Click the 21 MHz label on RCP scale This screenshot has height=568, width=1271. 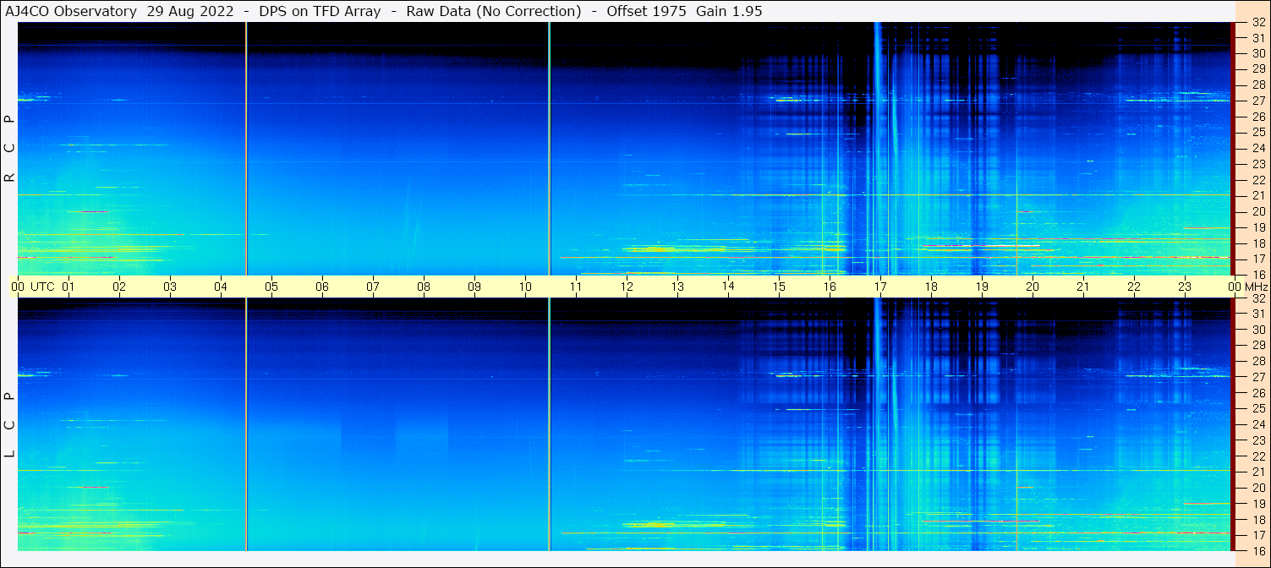(1257, 195)
